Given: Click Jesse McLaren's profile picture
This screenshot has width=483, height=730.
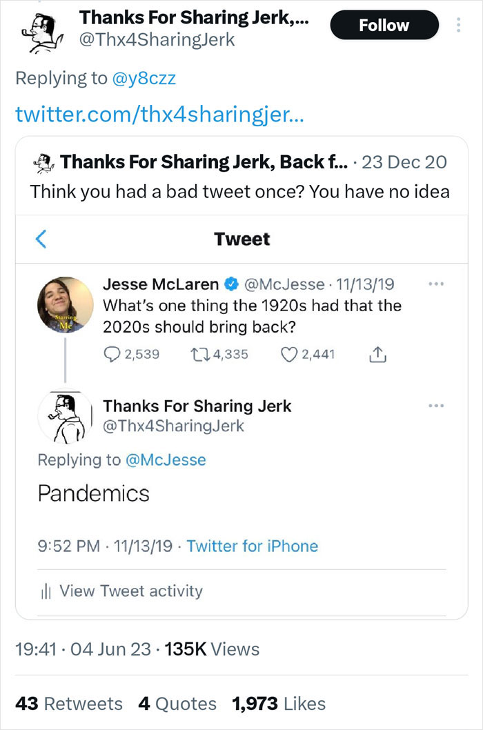Looking at the screenshot, I should tap(66, 304).
